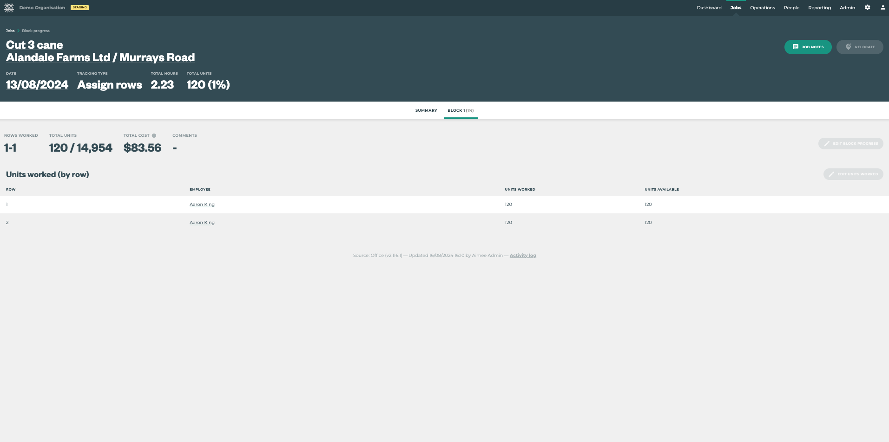The width and height of the screenshot is (889, 442).
Task: Click the user profile icon
Action: point(882,7)
